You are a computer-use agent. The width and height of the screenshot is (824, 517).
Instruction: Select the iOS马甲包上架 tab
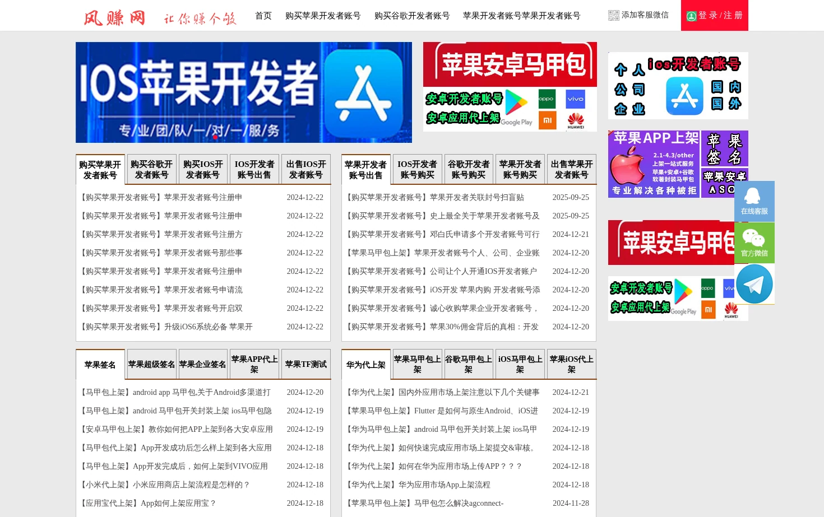(520, 364)
